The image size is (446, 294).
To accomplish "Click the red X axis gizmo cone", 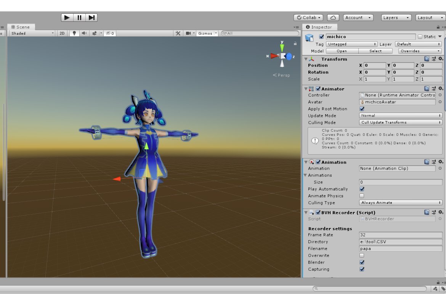I will (274, 56).
